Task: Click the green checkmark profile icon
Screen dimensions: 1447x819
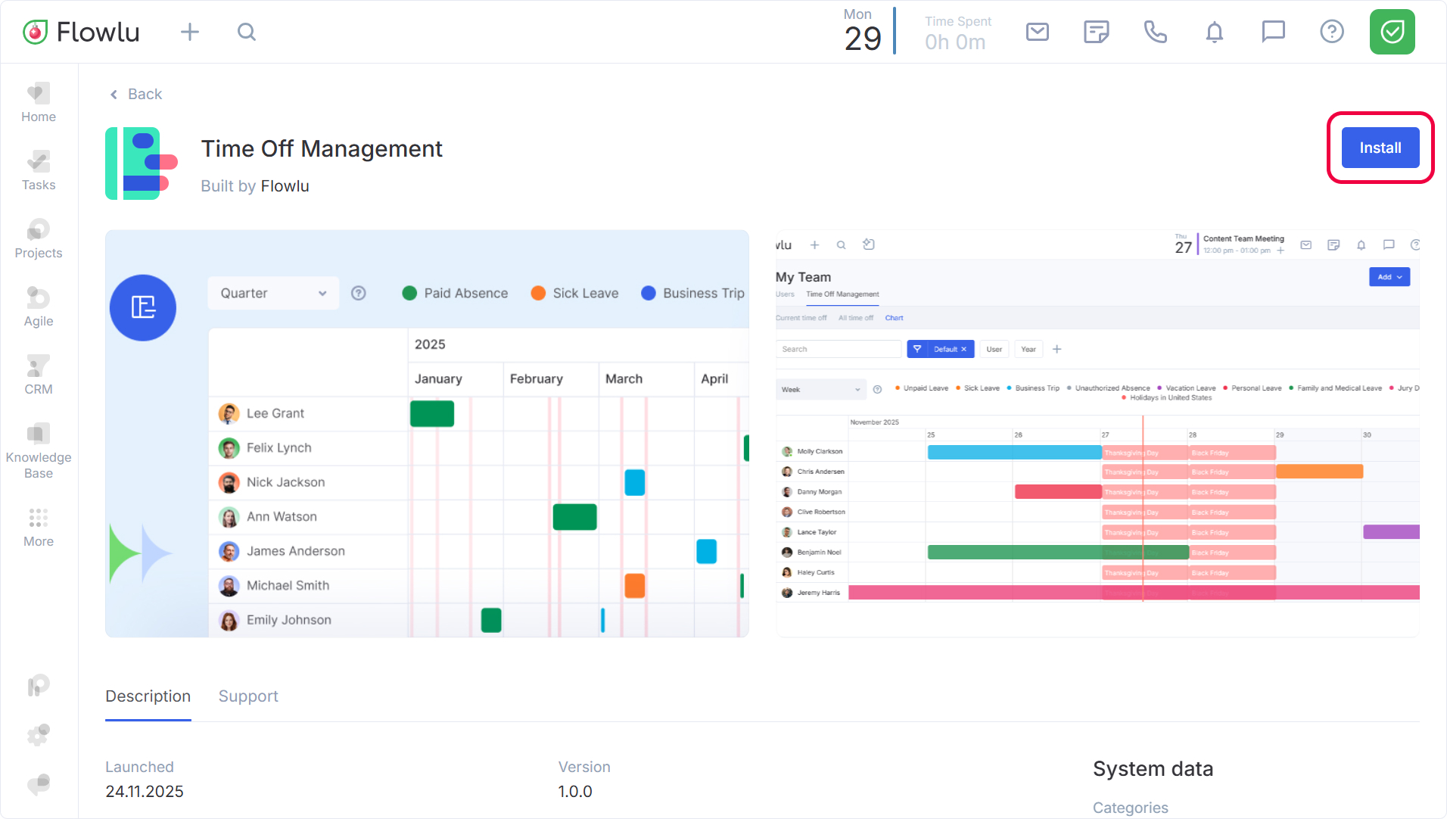Action: pyautogui.click(x=1392, y=32)
